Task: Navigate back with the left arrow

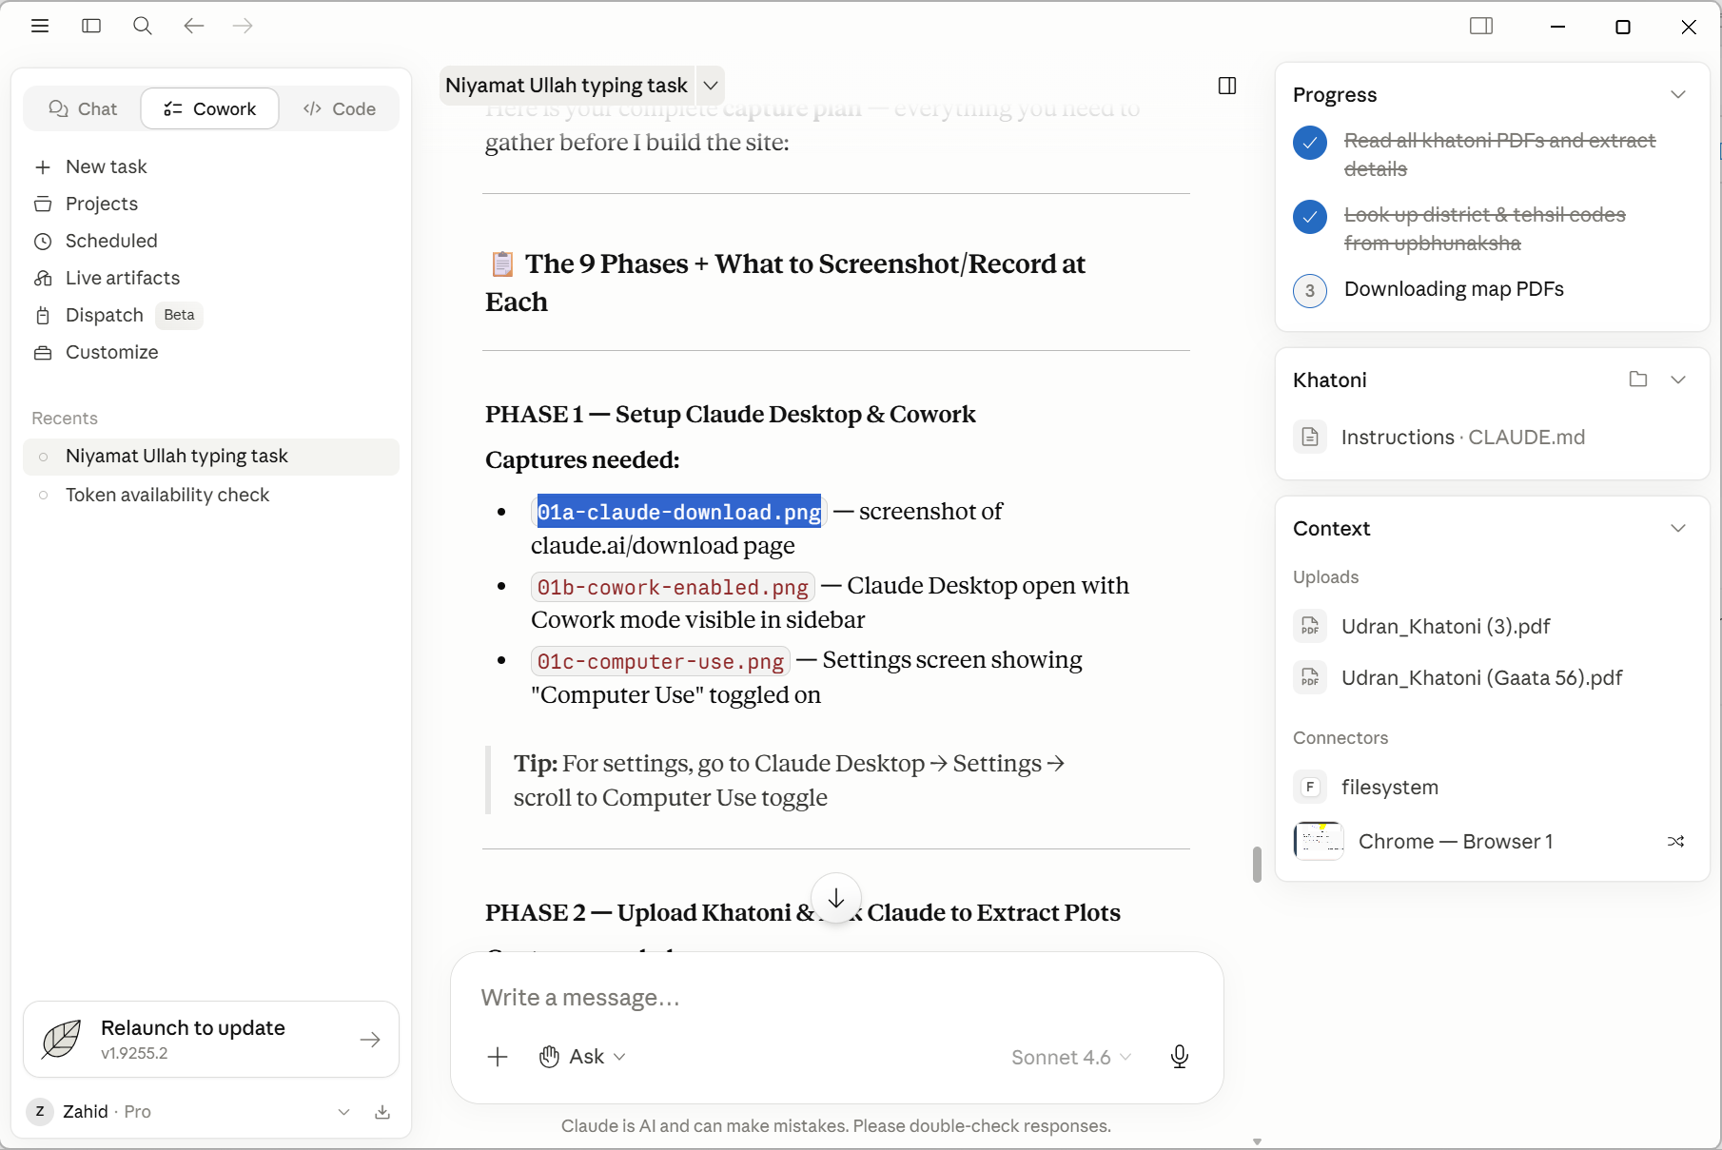Action: click(194, 26)
